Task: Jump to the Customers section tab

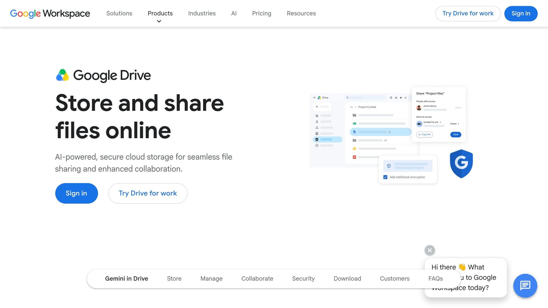Action: 395,279
